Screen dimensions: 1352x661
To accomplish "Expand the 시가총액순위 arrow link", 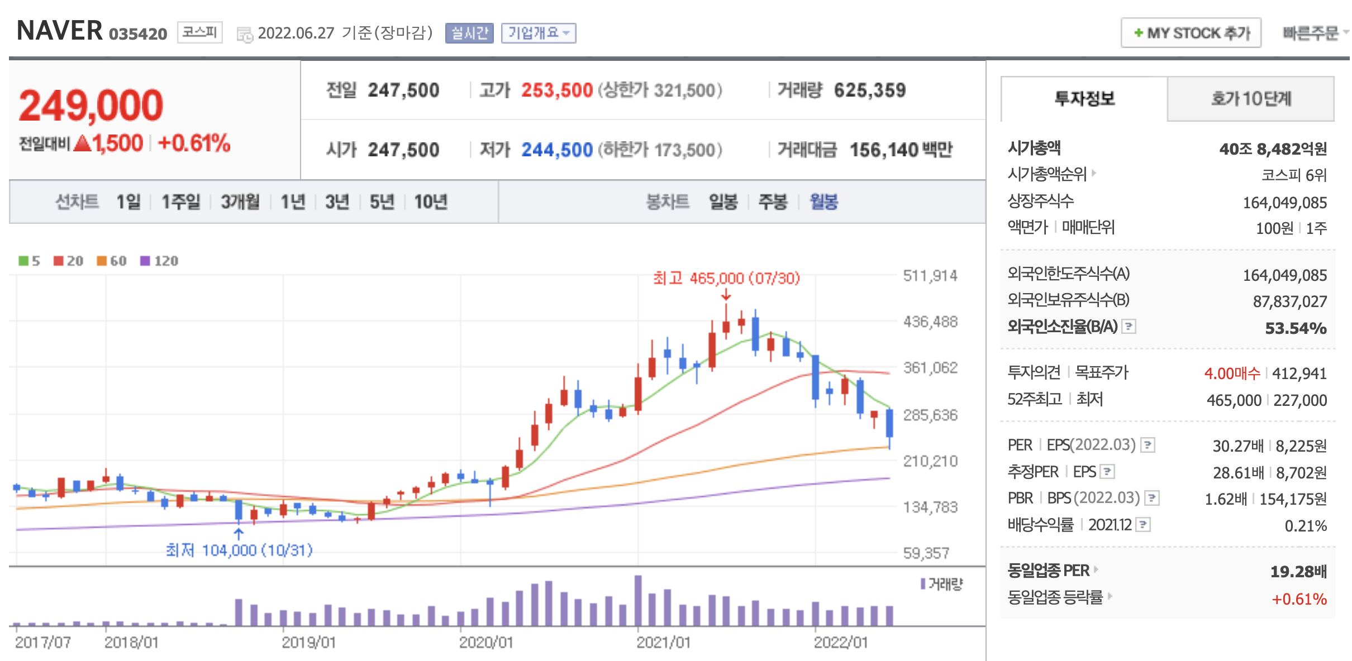I will [1094, 173].
